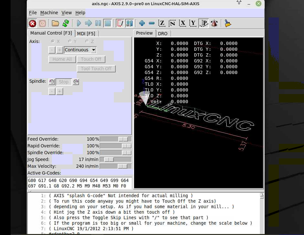
Task: Show the DRO tab
Action: pyautogui.click(x=163, y=34)
